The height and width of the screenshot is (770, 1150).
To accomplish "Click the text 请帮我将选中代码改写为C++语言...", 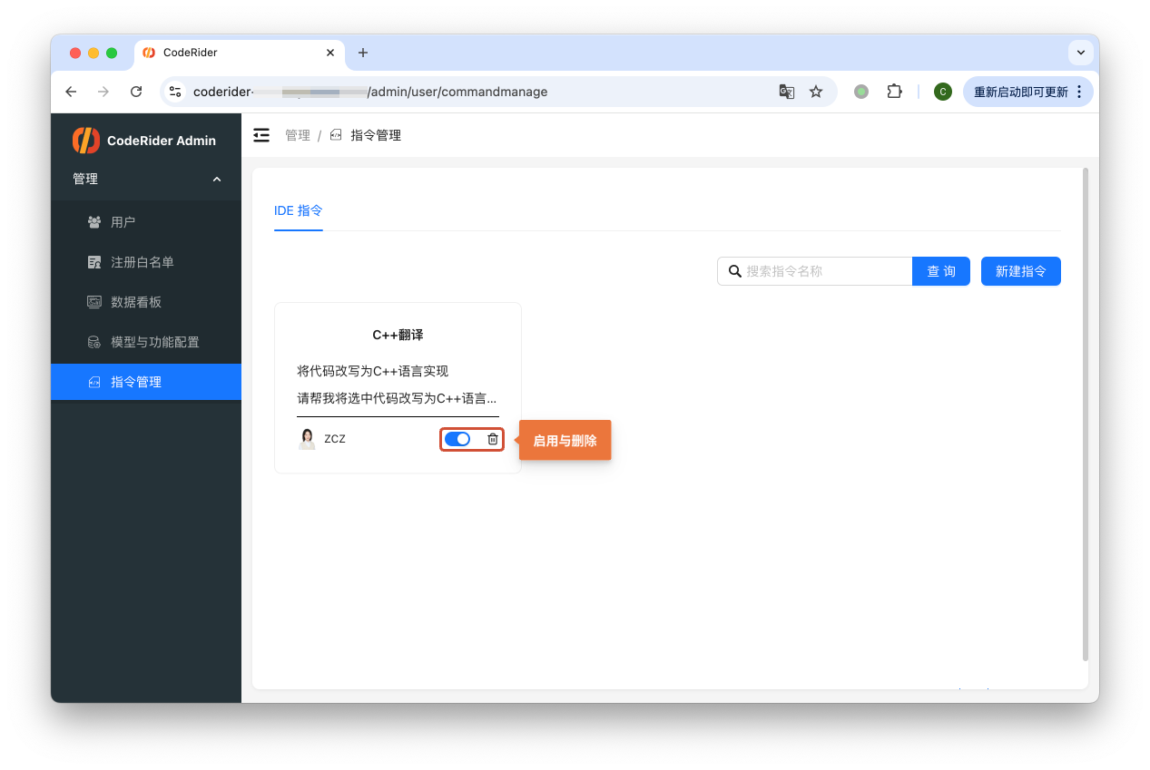I will (x=397, y=398).
